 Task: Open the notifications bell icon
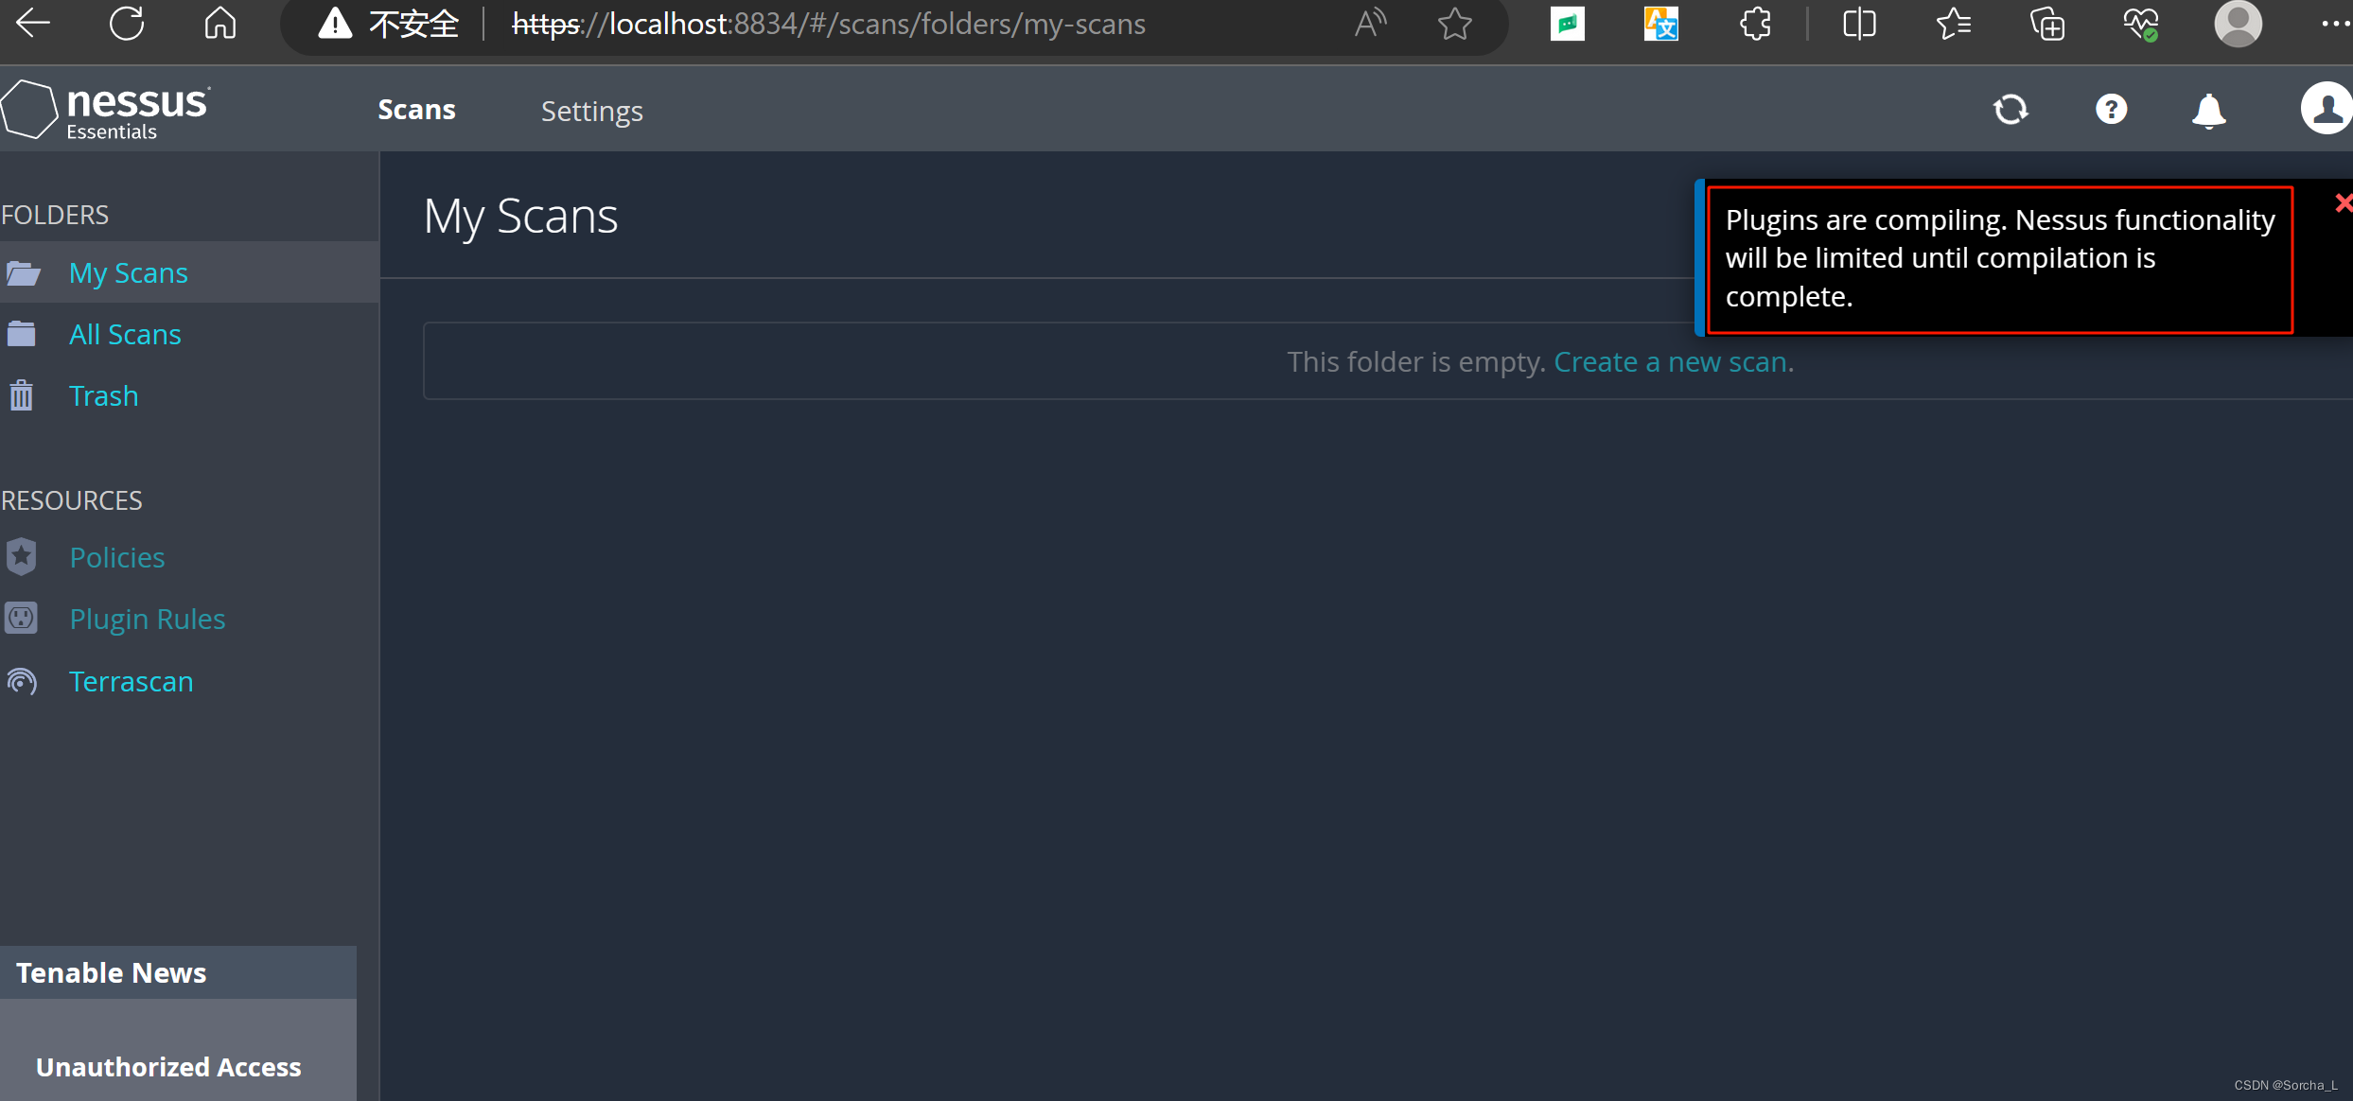click(2208, 112)
